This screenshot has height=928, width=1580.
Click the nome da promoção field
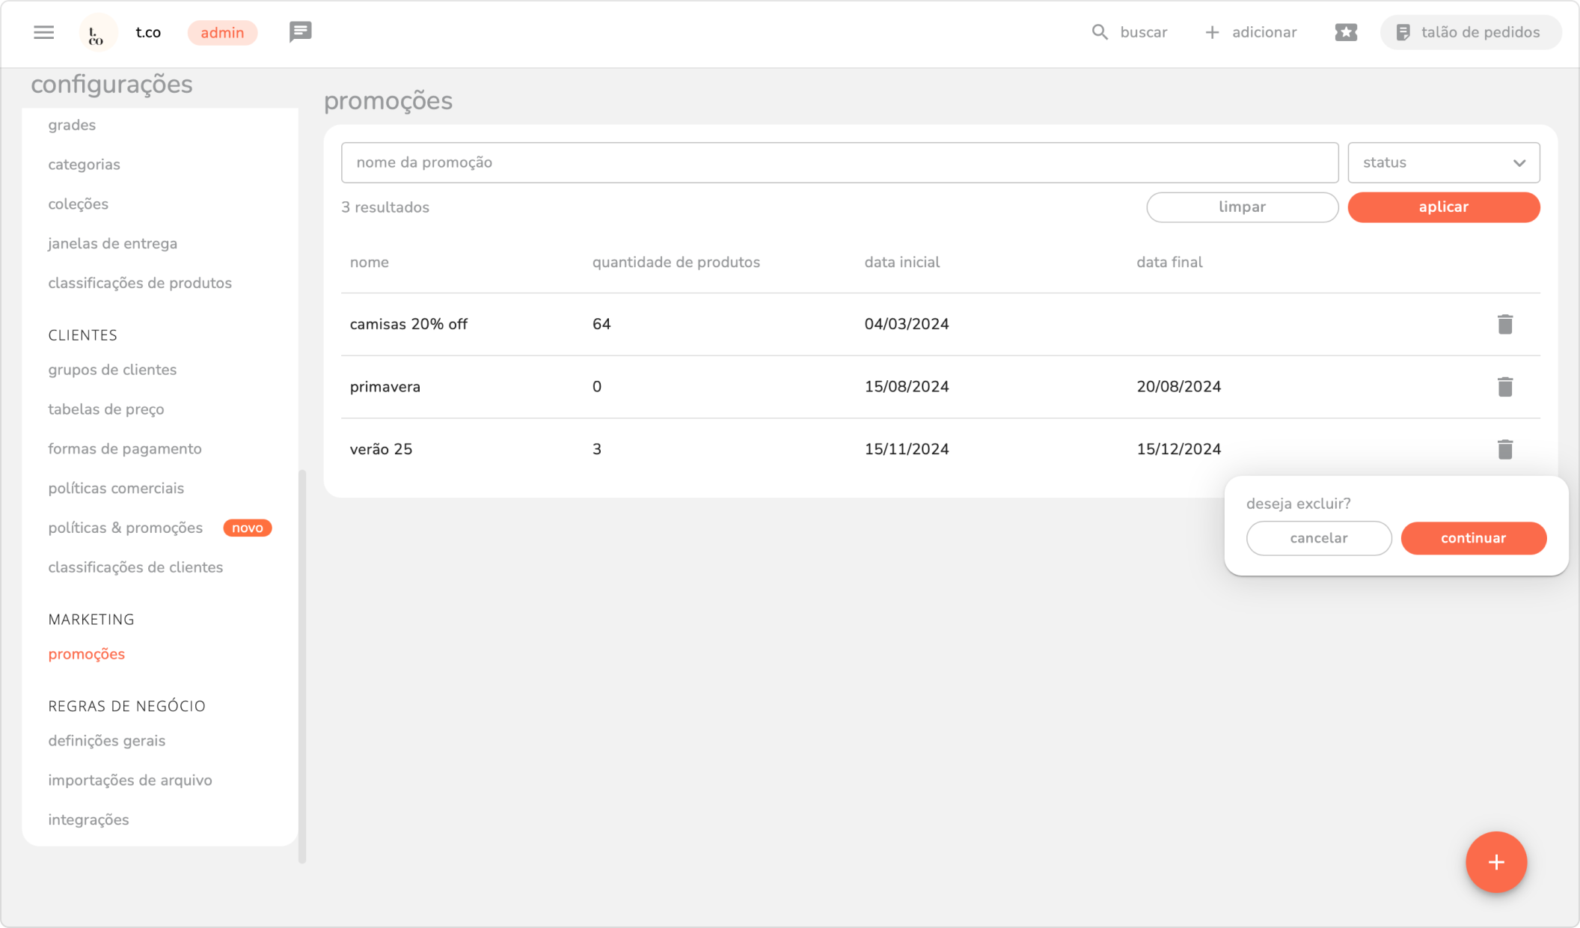pos(839,162)
